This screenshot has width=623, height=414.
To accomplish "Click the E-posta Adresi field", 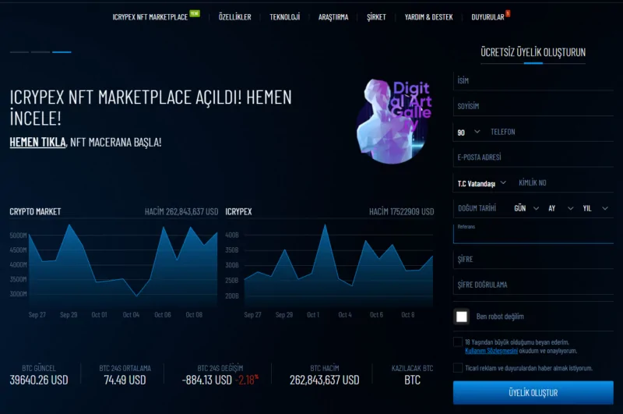I will click(533, 157).
